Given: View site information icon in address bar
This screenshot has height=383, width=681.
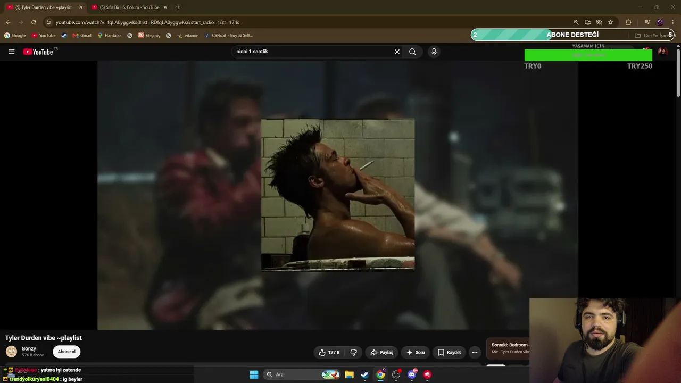Looking at the screenshot, I should tap(49, 22).
